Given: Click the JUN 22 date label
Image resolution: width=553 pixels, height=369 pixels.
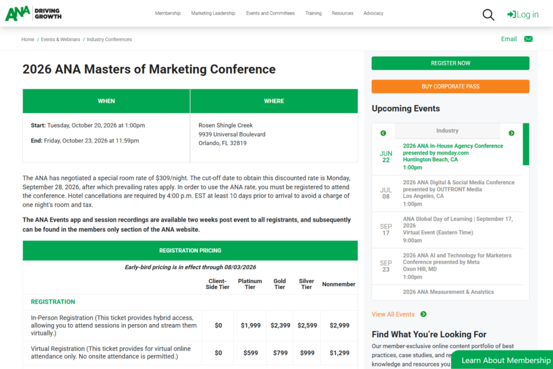Looking at the screenshot, I should pyautogui.click(x=386, y=157).
